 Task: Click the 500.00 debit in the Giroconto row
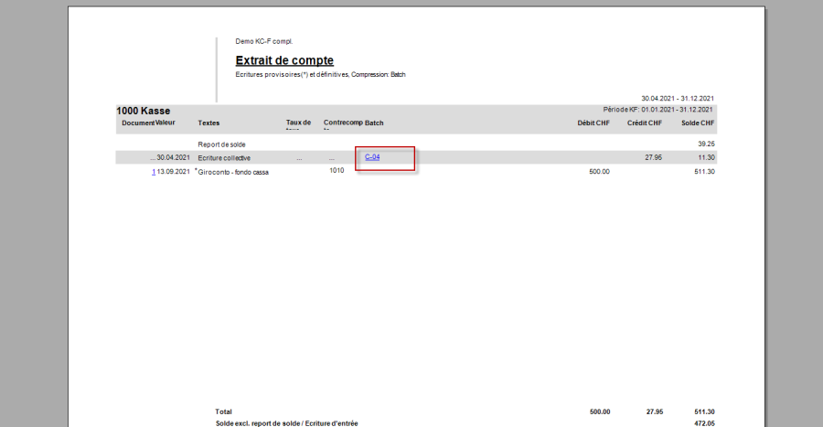click(x=599, y=172)
